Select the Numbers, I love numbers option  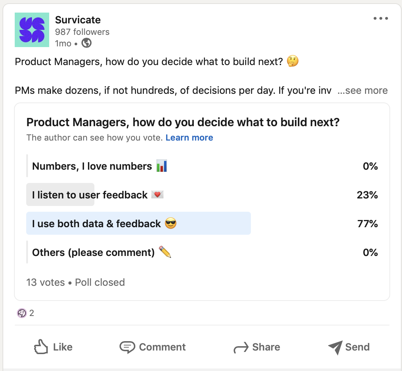92,166
